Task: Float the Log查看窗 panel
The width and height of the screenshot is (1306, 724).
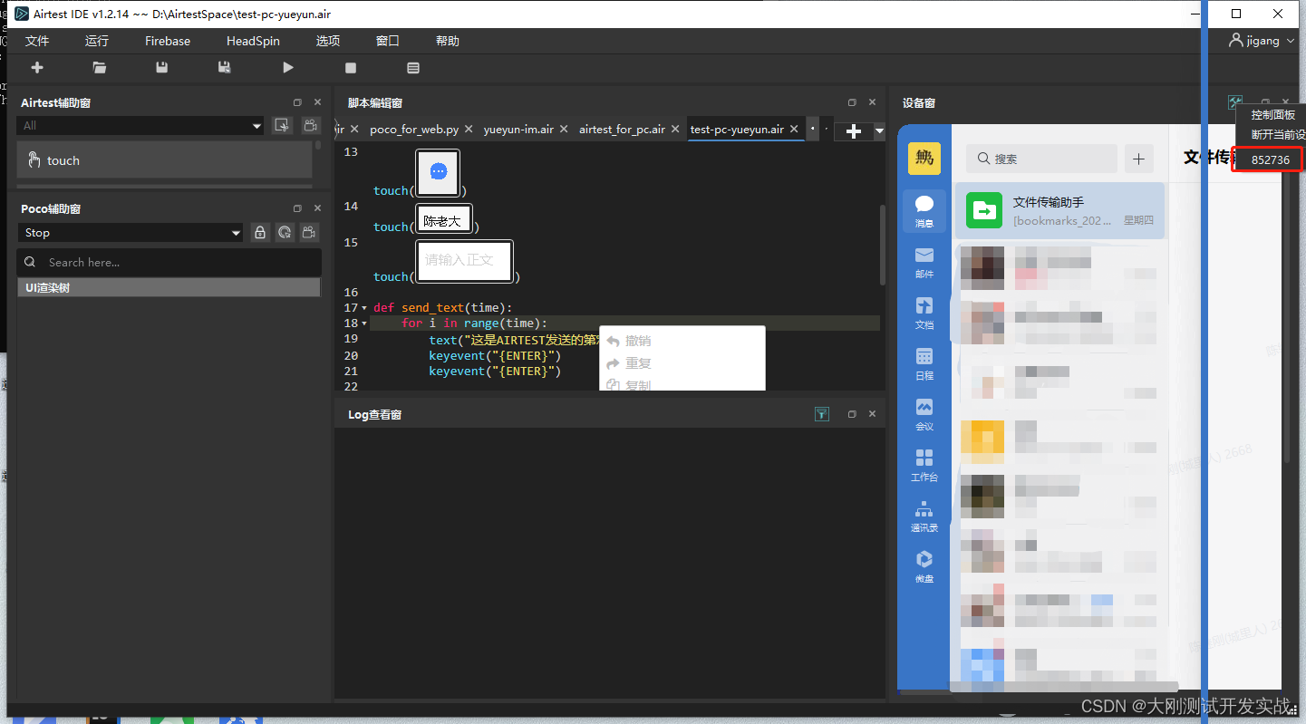Action: coord(852,414)
